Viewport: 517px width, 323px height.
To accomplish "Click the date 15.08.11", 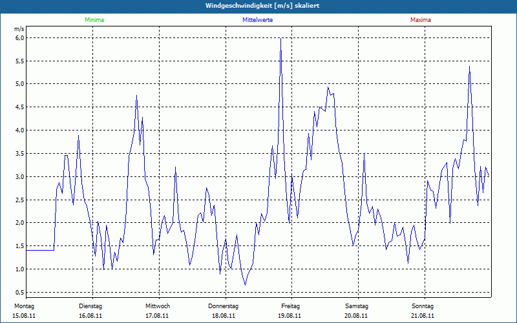I will [24, 316].
